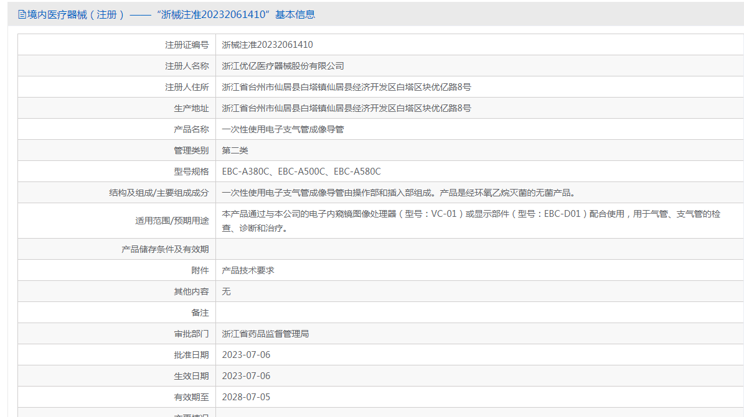This screenshot has height=417, width=744.
Task: Click the 有效期至 row label
Action: [x=191, y=397]
